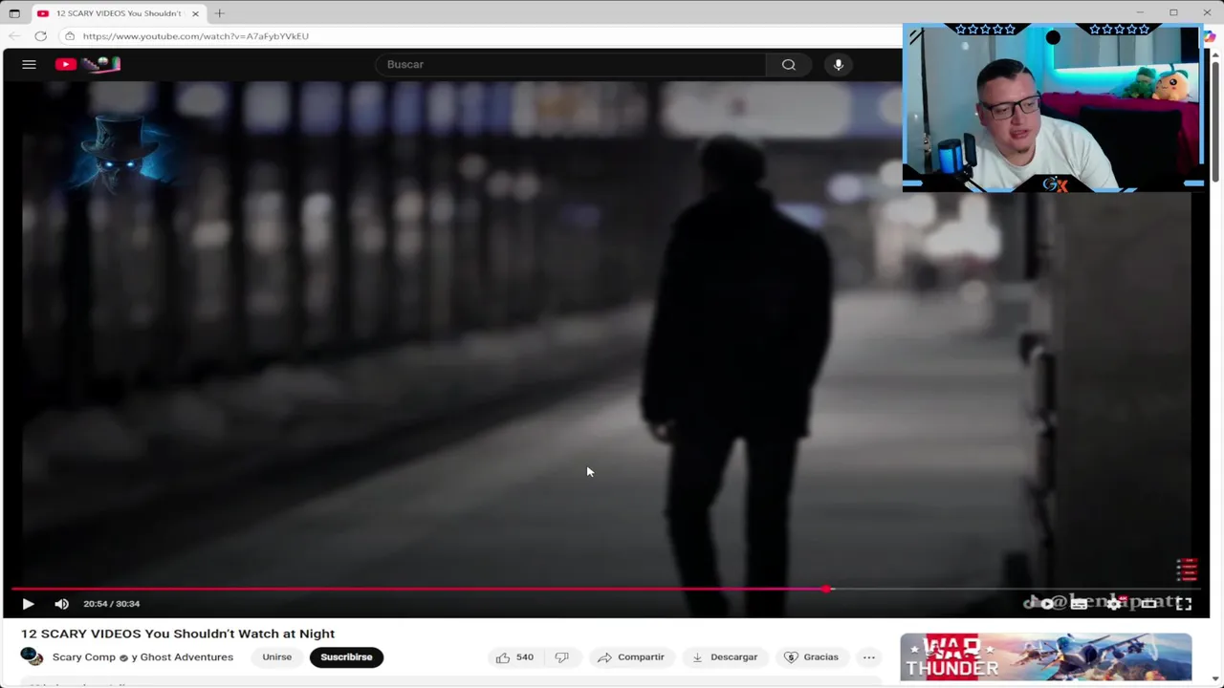Screen dimensions: 1224x688
Task: Seek using the red progress bar scrubber
Action: (827, 589)
